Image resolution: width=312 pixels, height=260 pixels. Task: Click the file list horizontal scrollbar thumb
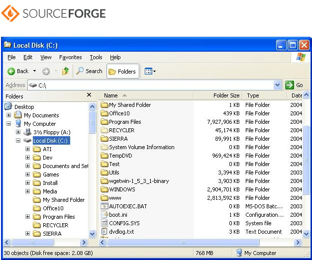[183, 242]
